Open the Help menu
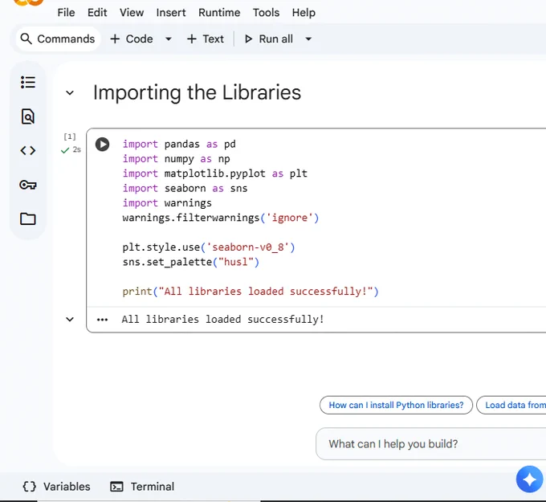The image size is (546, 502). click(304, 13)
